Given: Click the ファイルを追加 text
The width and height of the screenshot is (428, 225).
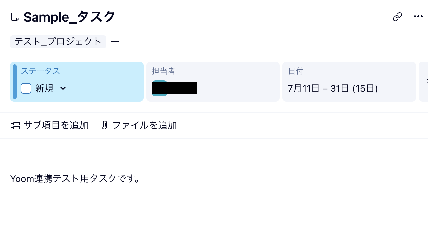Looking at the screenshot, I should (145, 125).
